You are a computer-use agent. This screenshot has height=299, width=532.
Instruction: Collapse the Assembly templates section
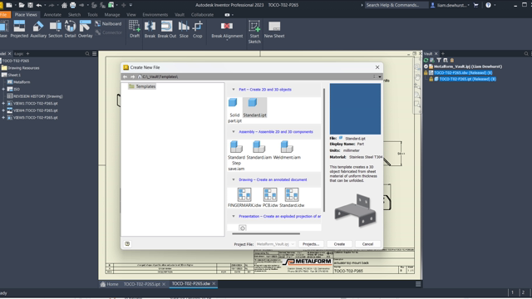point(234,132)
